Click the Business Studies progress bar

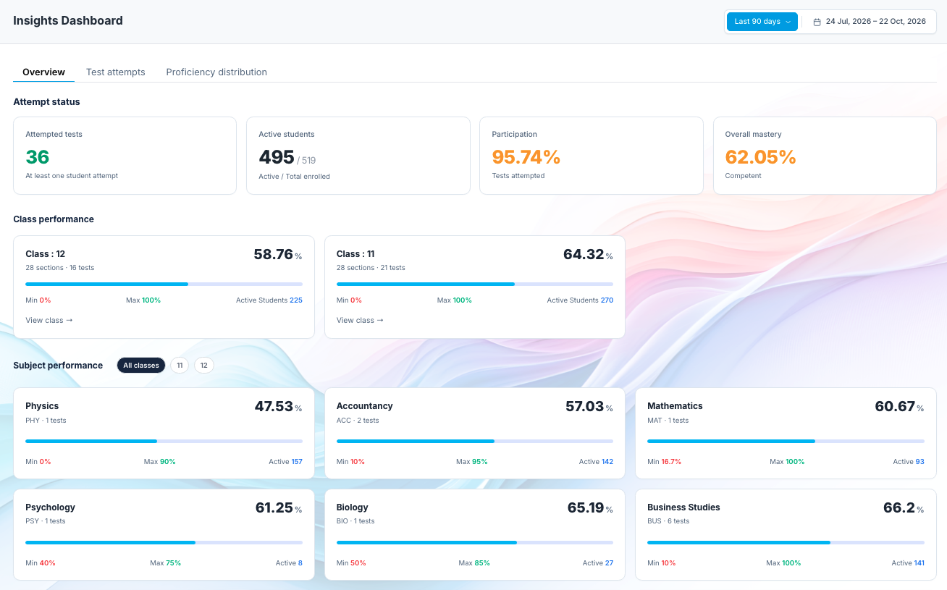click(x=786, y=542)
